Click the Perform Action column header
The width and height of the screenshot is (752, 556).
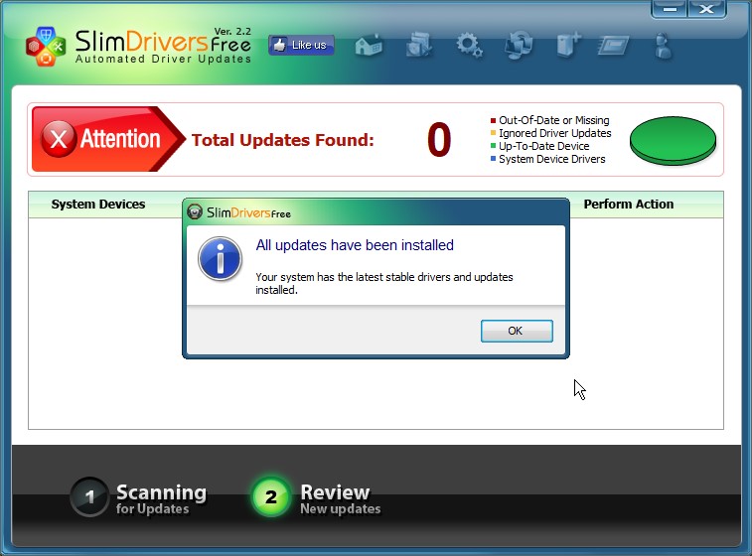pyautogui.click(x=628, y=205)
